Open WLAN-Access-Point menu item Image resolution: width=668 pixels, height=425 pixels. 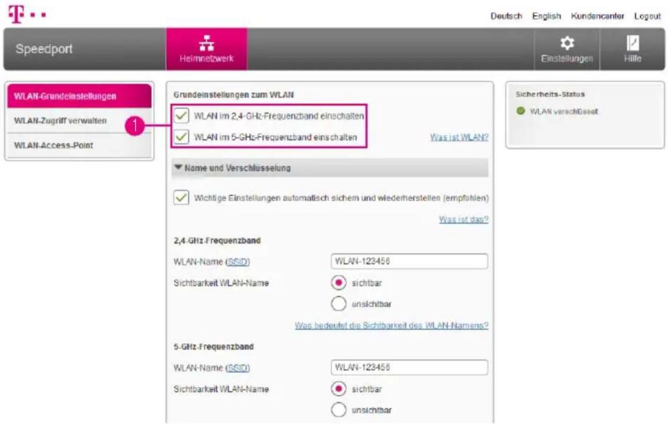[79, 146]
